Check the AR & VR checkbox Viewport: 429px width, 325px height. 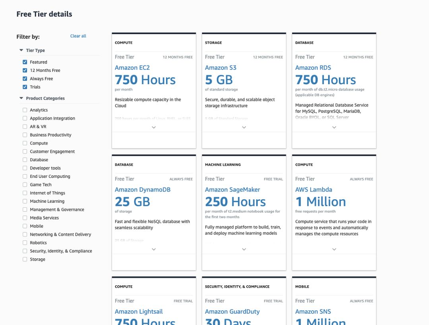25,127
